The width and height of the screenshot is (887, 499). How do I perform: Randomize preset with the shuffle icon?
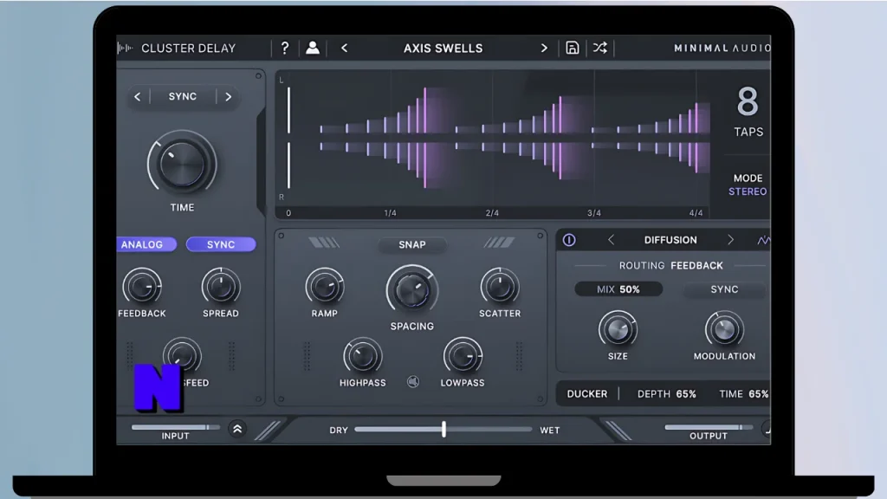click(599, 49)
